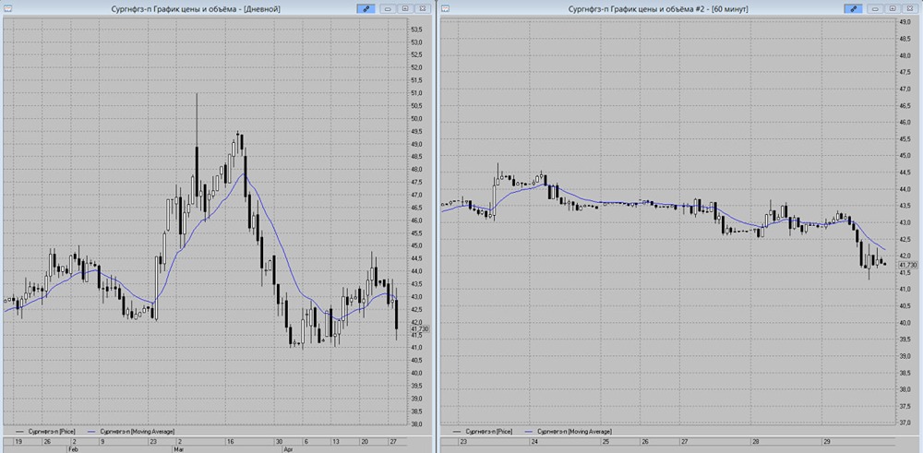Click the date label 30 on the daily time axis
Viewport: 923px width, 453px height.
pos(277,441)
